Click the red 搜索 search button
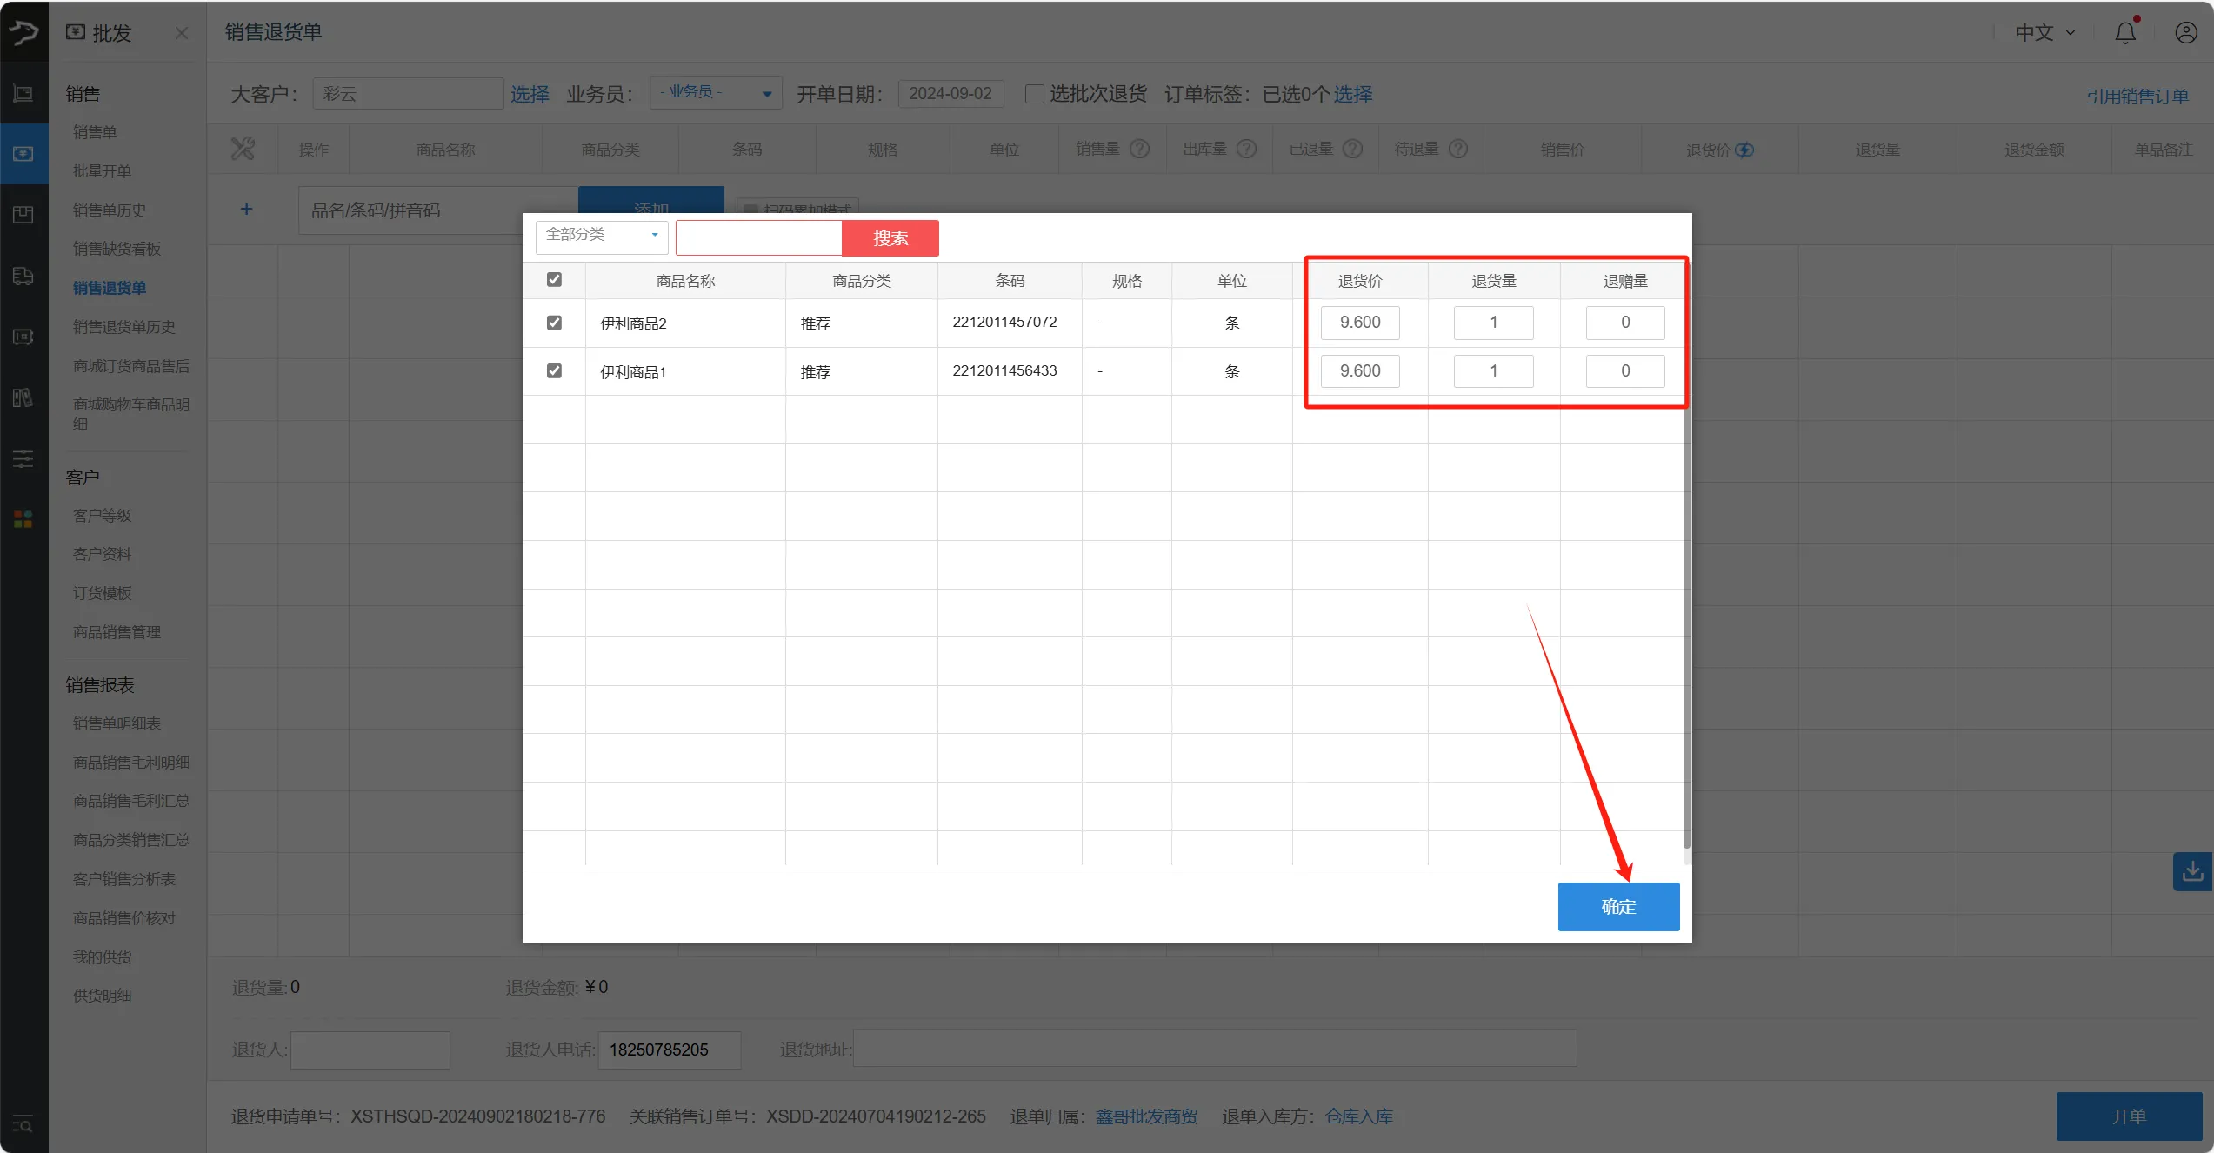The height and width of the screenshot is (1153, 2214). click(890, 238)
